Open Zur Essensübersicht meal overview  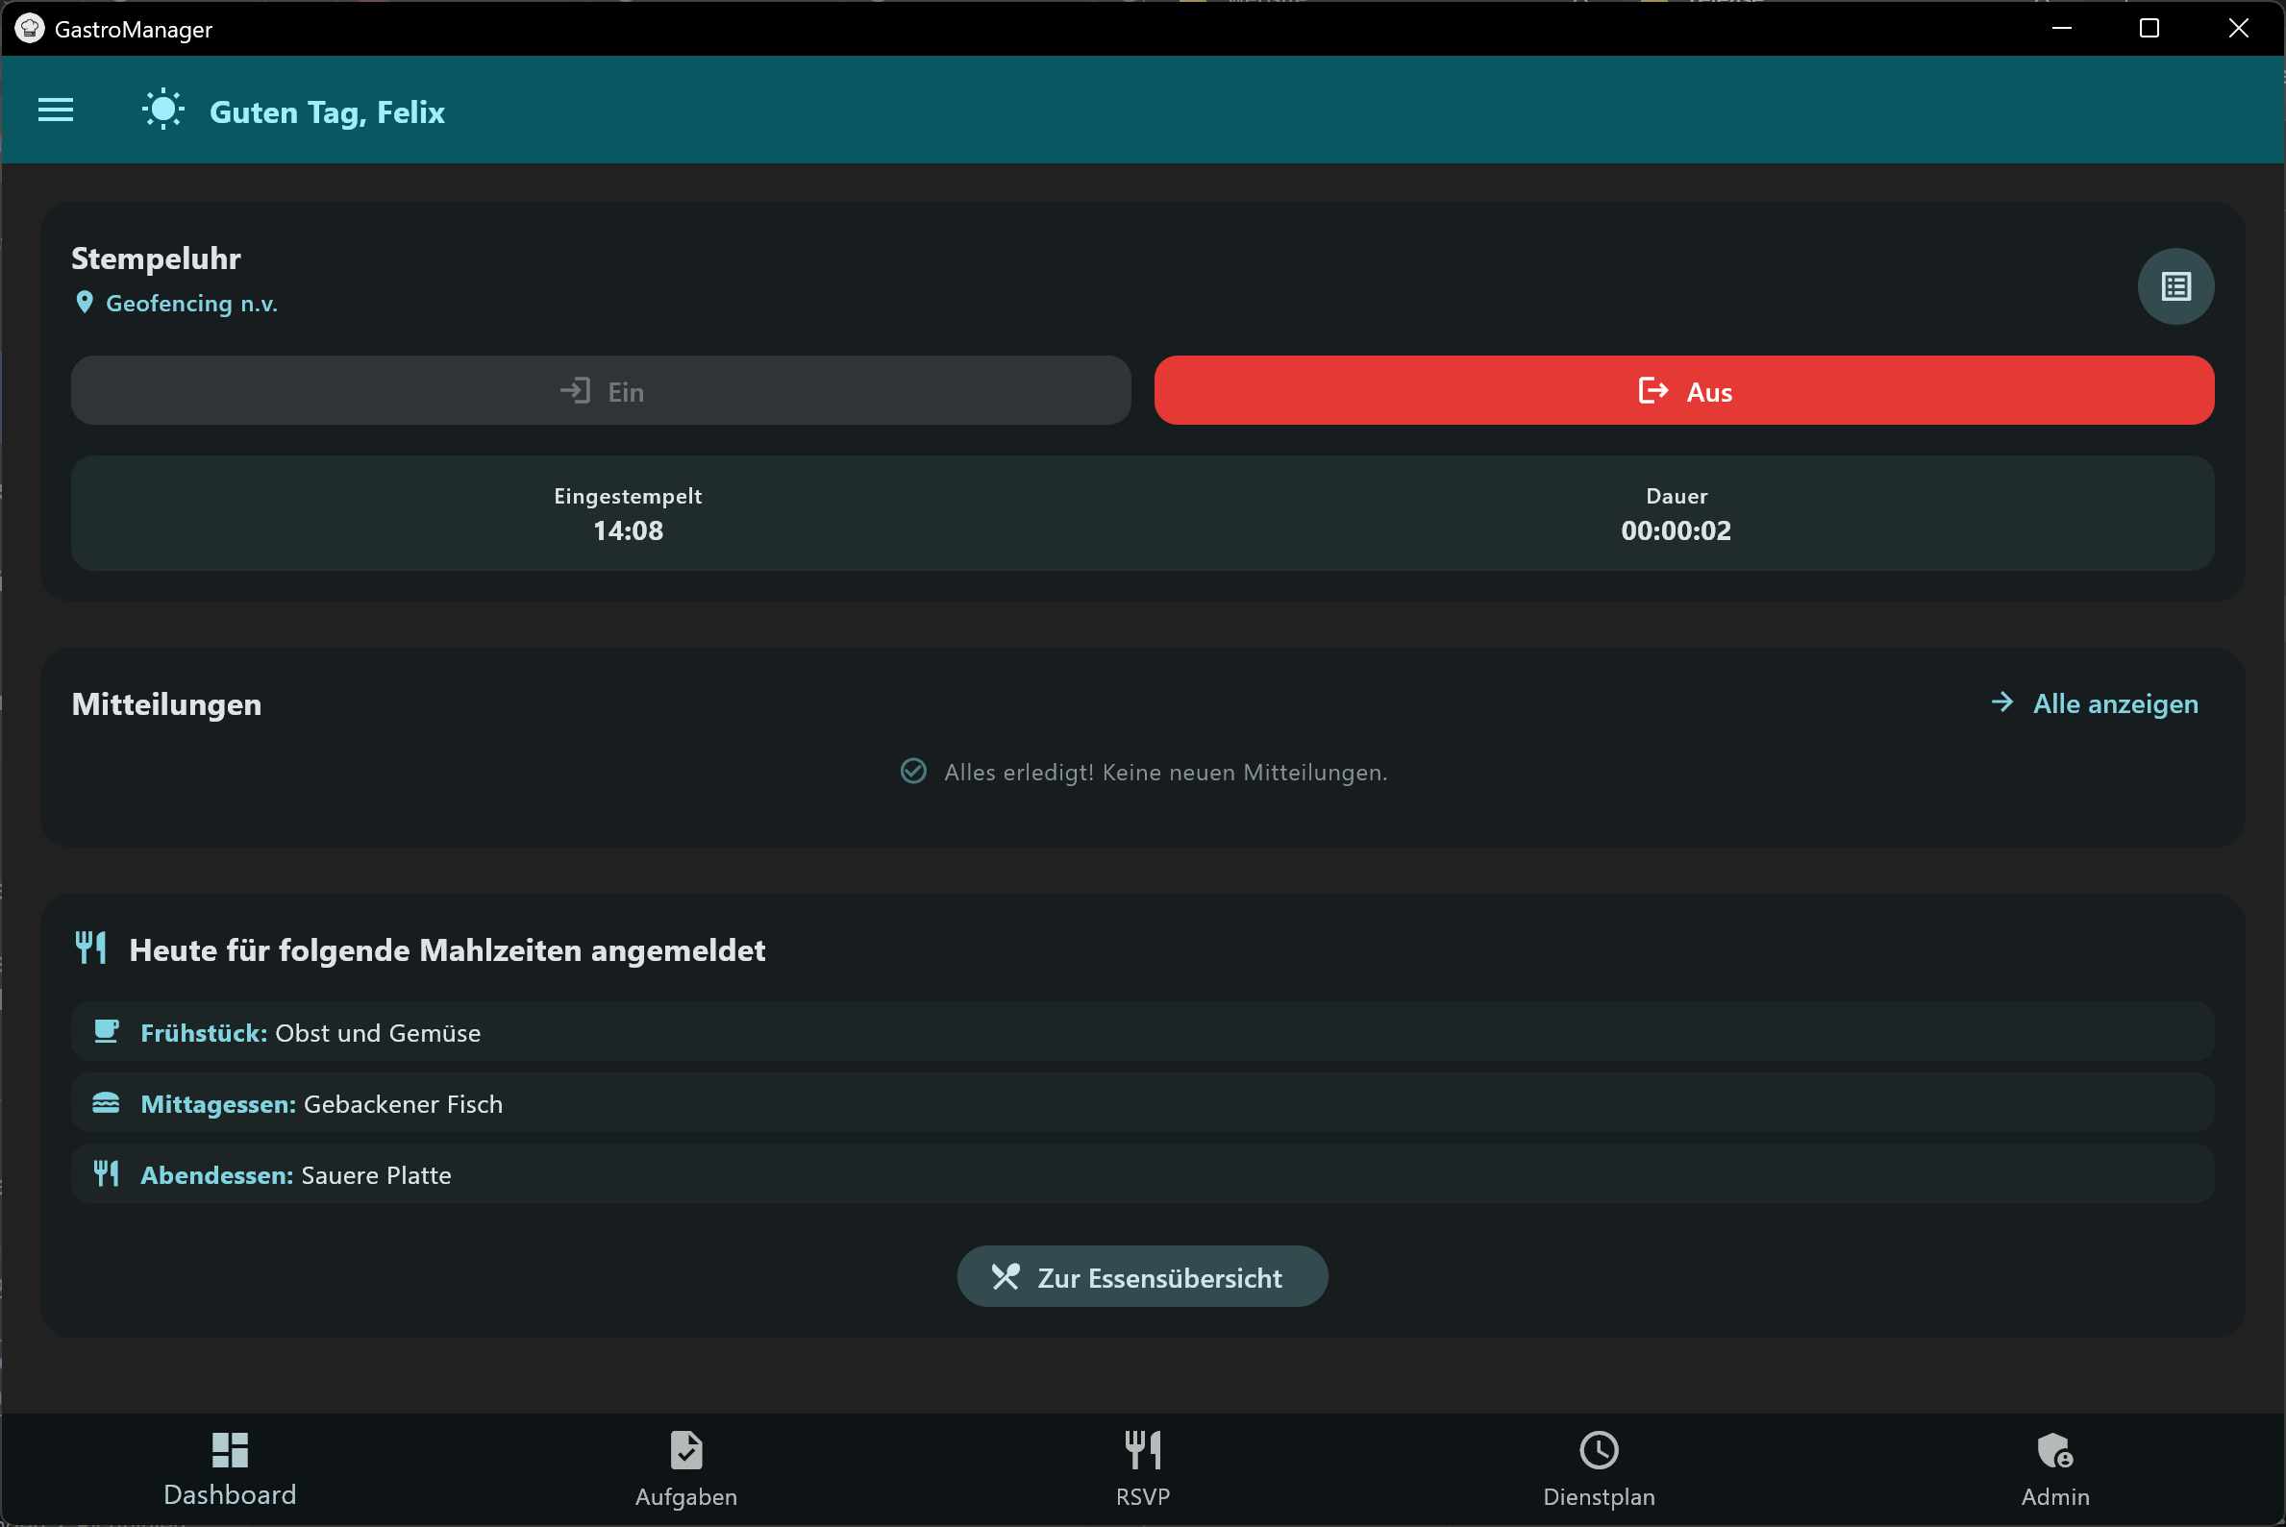(1141, 1277)
